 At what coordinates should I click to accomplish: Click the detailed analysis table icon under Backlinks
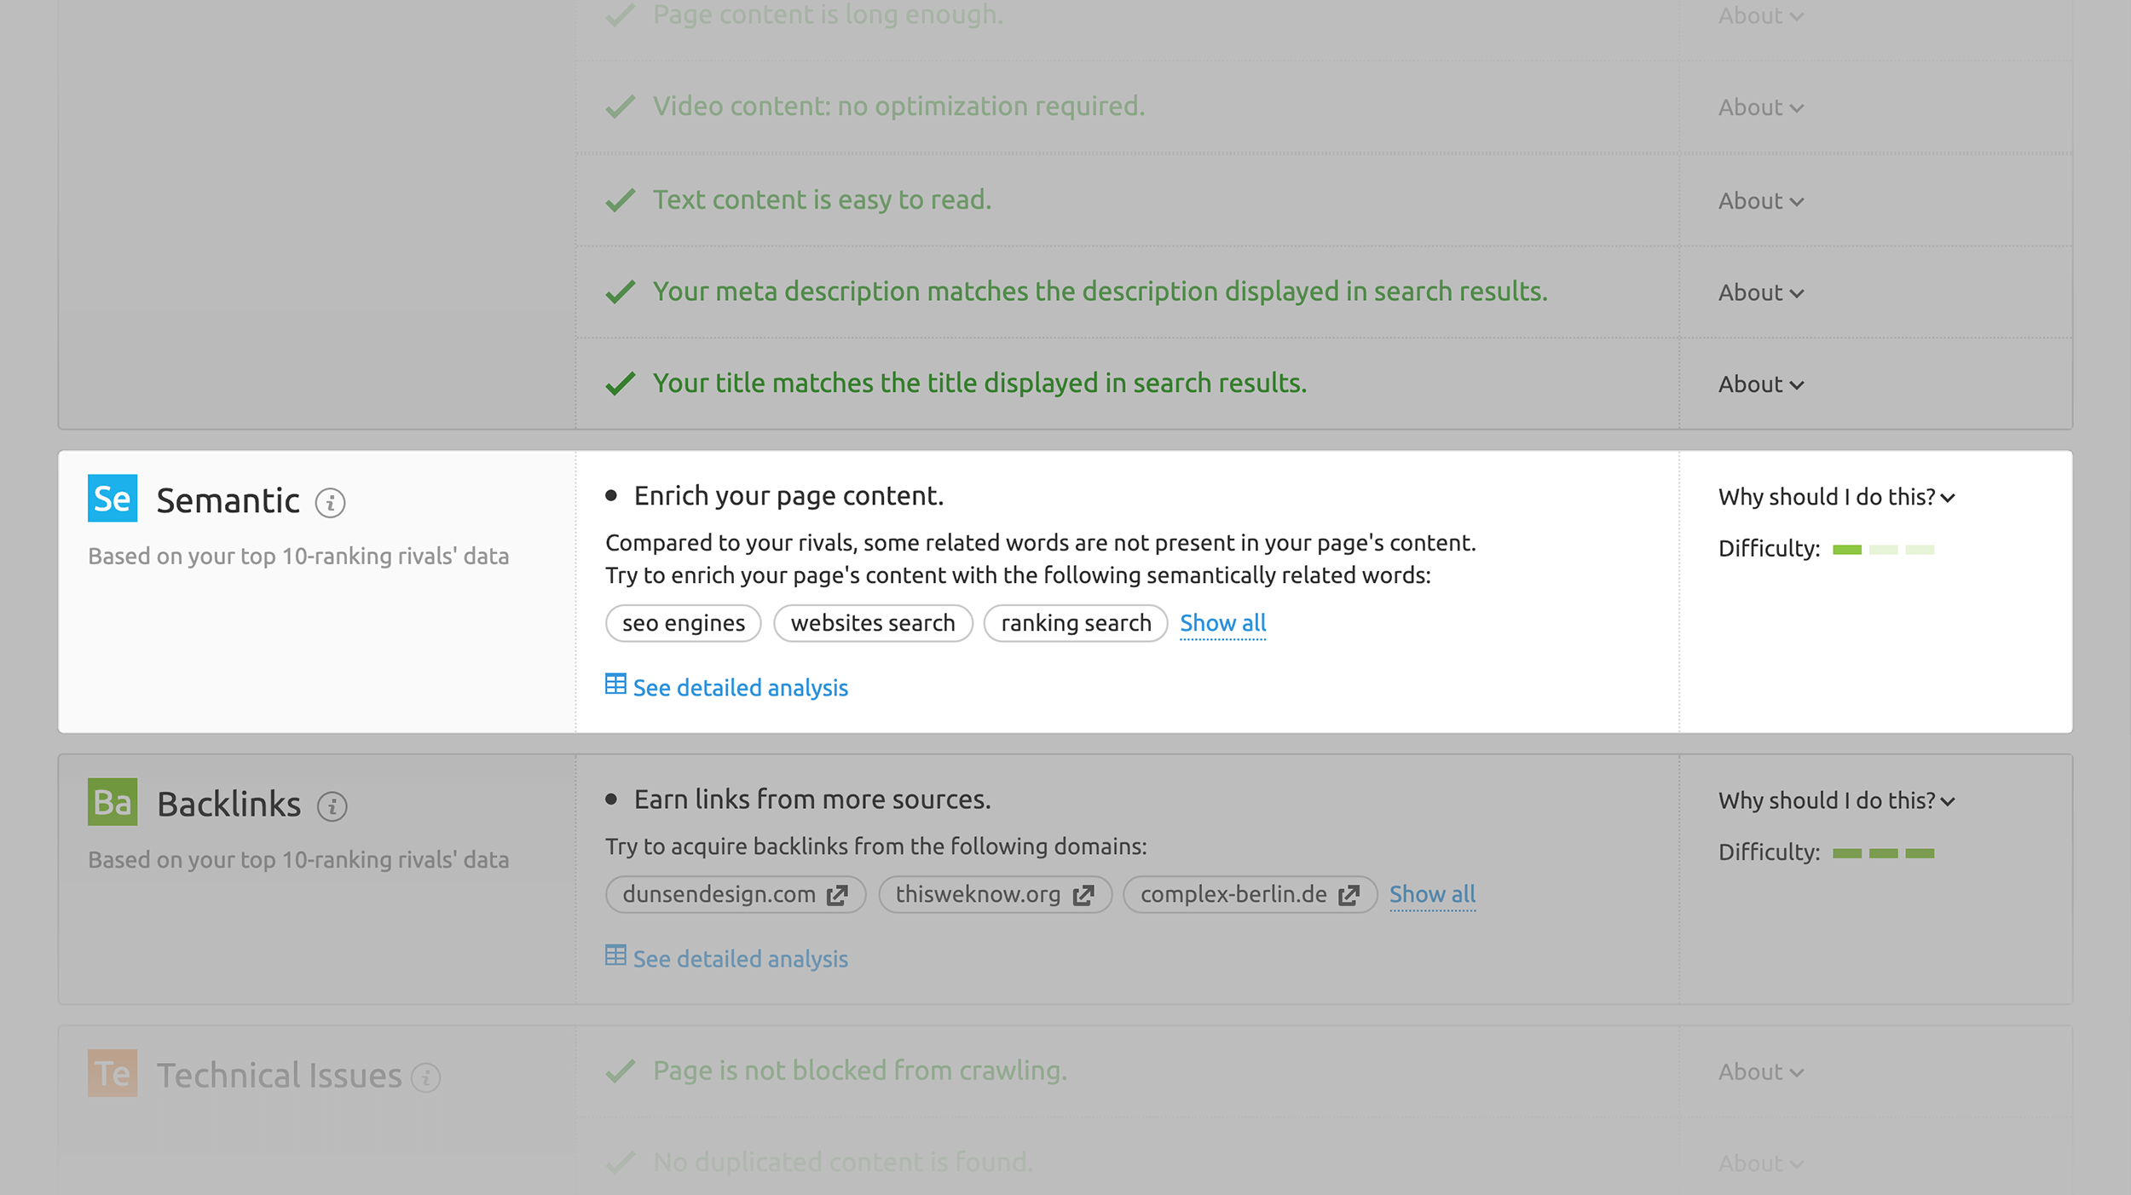pos(615,956)
